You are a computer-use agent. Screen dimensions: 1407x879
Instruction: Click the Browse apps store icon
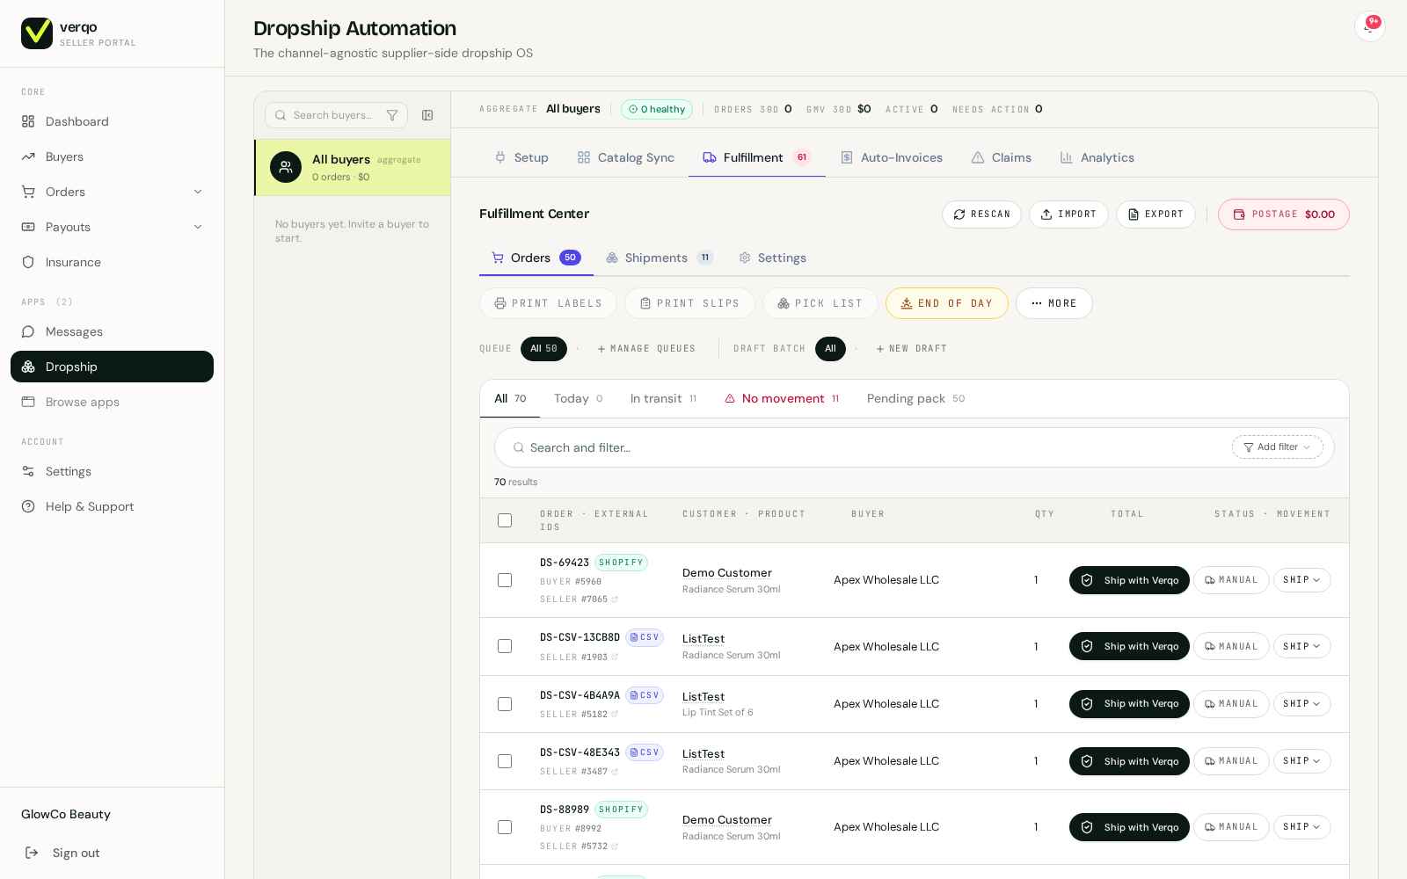tap(28, 402)
